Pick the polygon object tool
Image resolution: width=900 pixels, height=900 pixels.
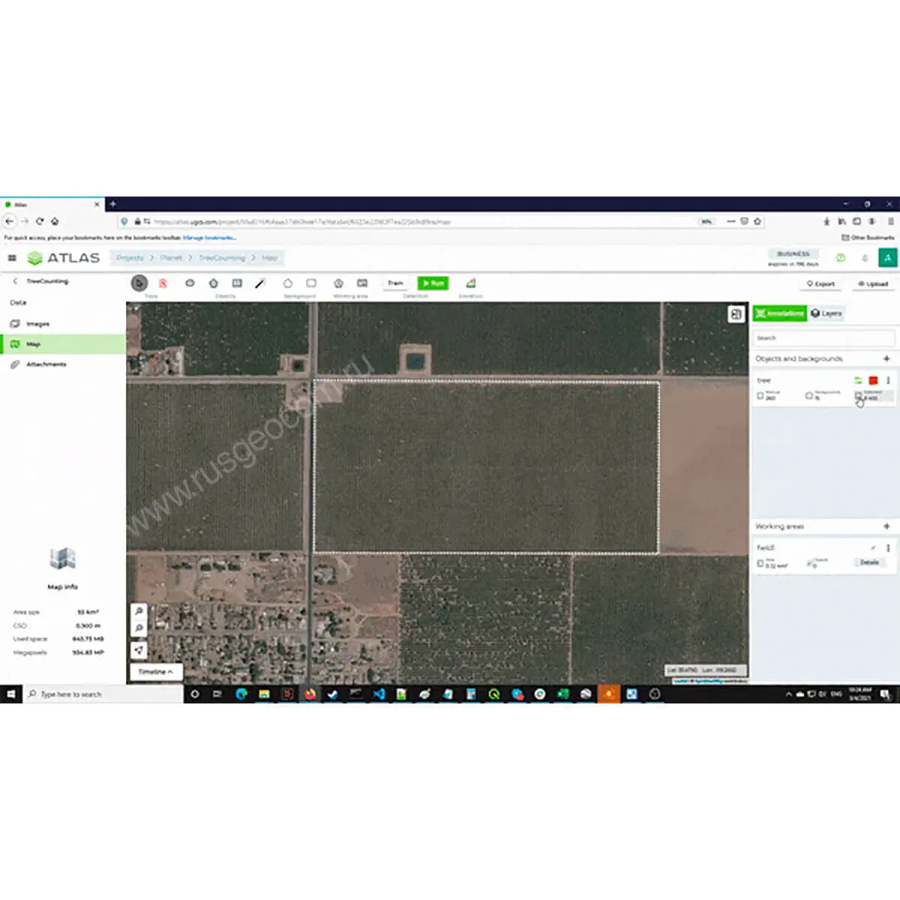[214, 283]
